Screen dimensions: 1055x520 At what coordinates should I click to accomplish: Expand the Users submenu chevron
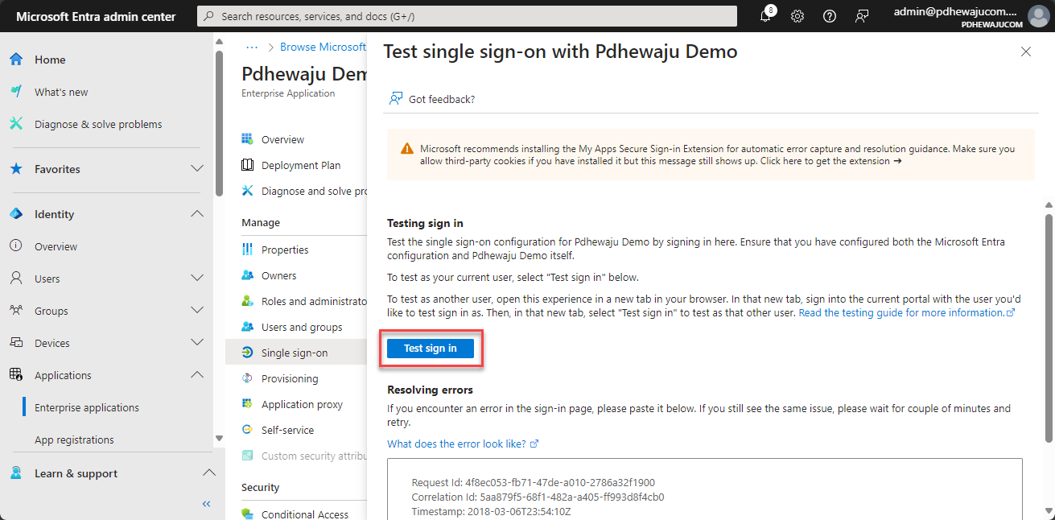pyautogui.click(x=196, y=279)
